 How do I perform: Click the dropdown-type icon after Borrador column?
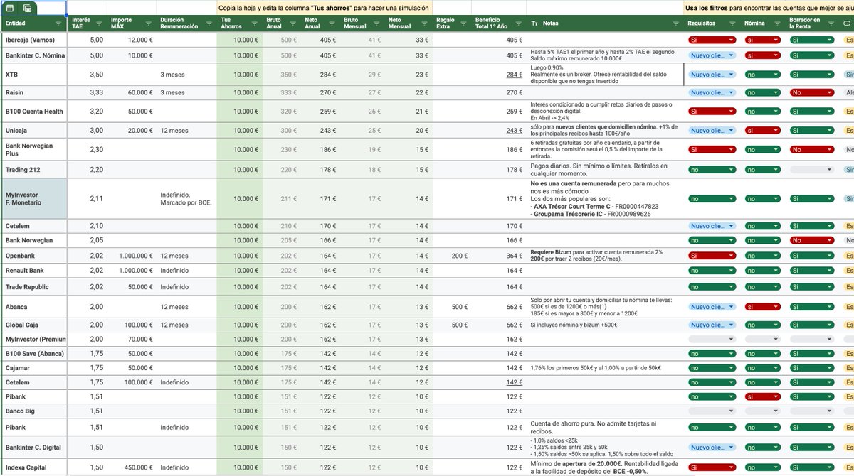(847, 23)
